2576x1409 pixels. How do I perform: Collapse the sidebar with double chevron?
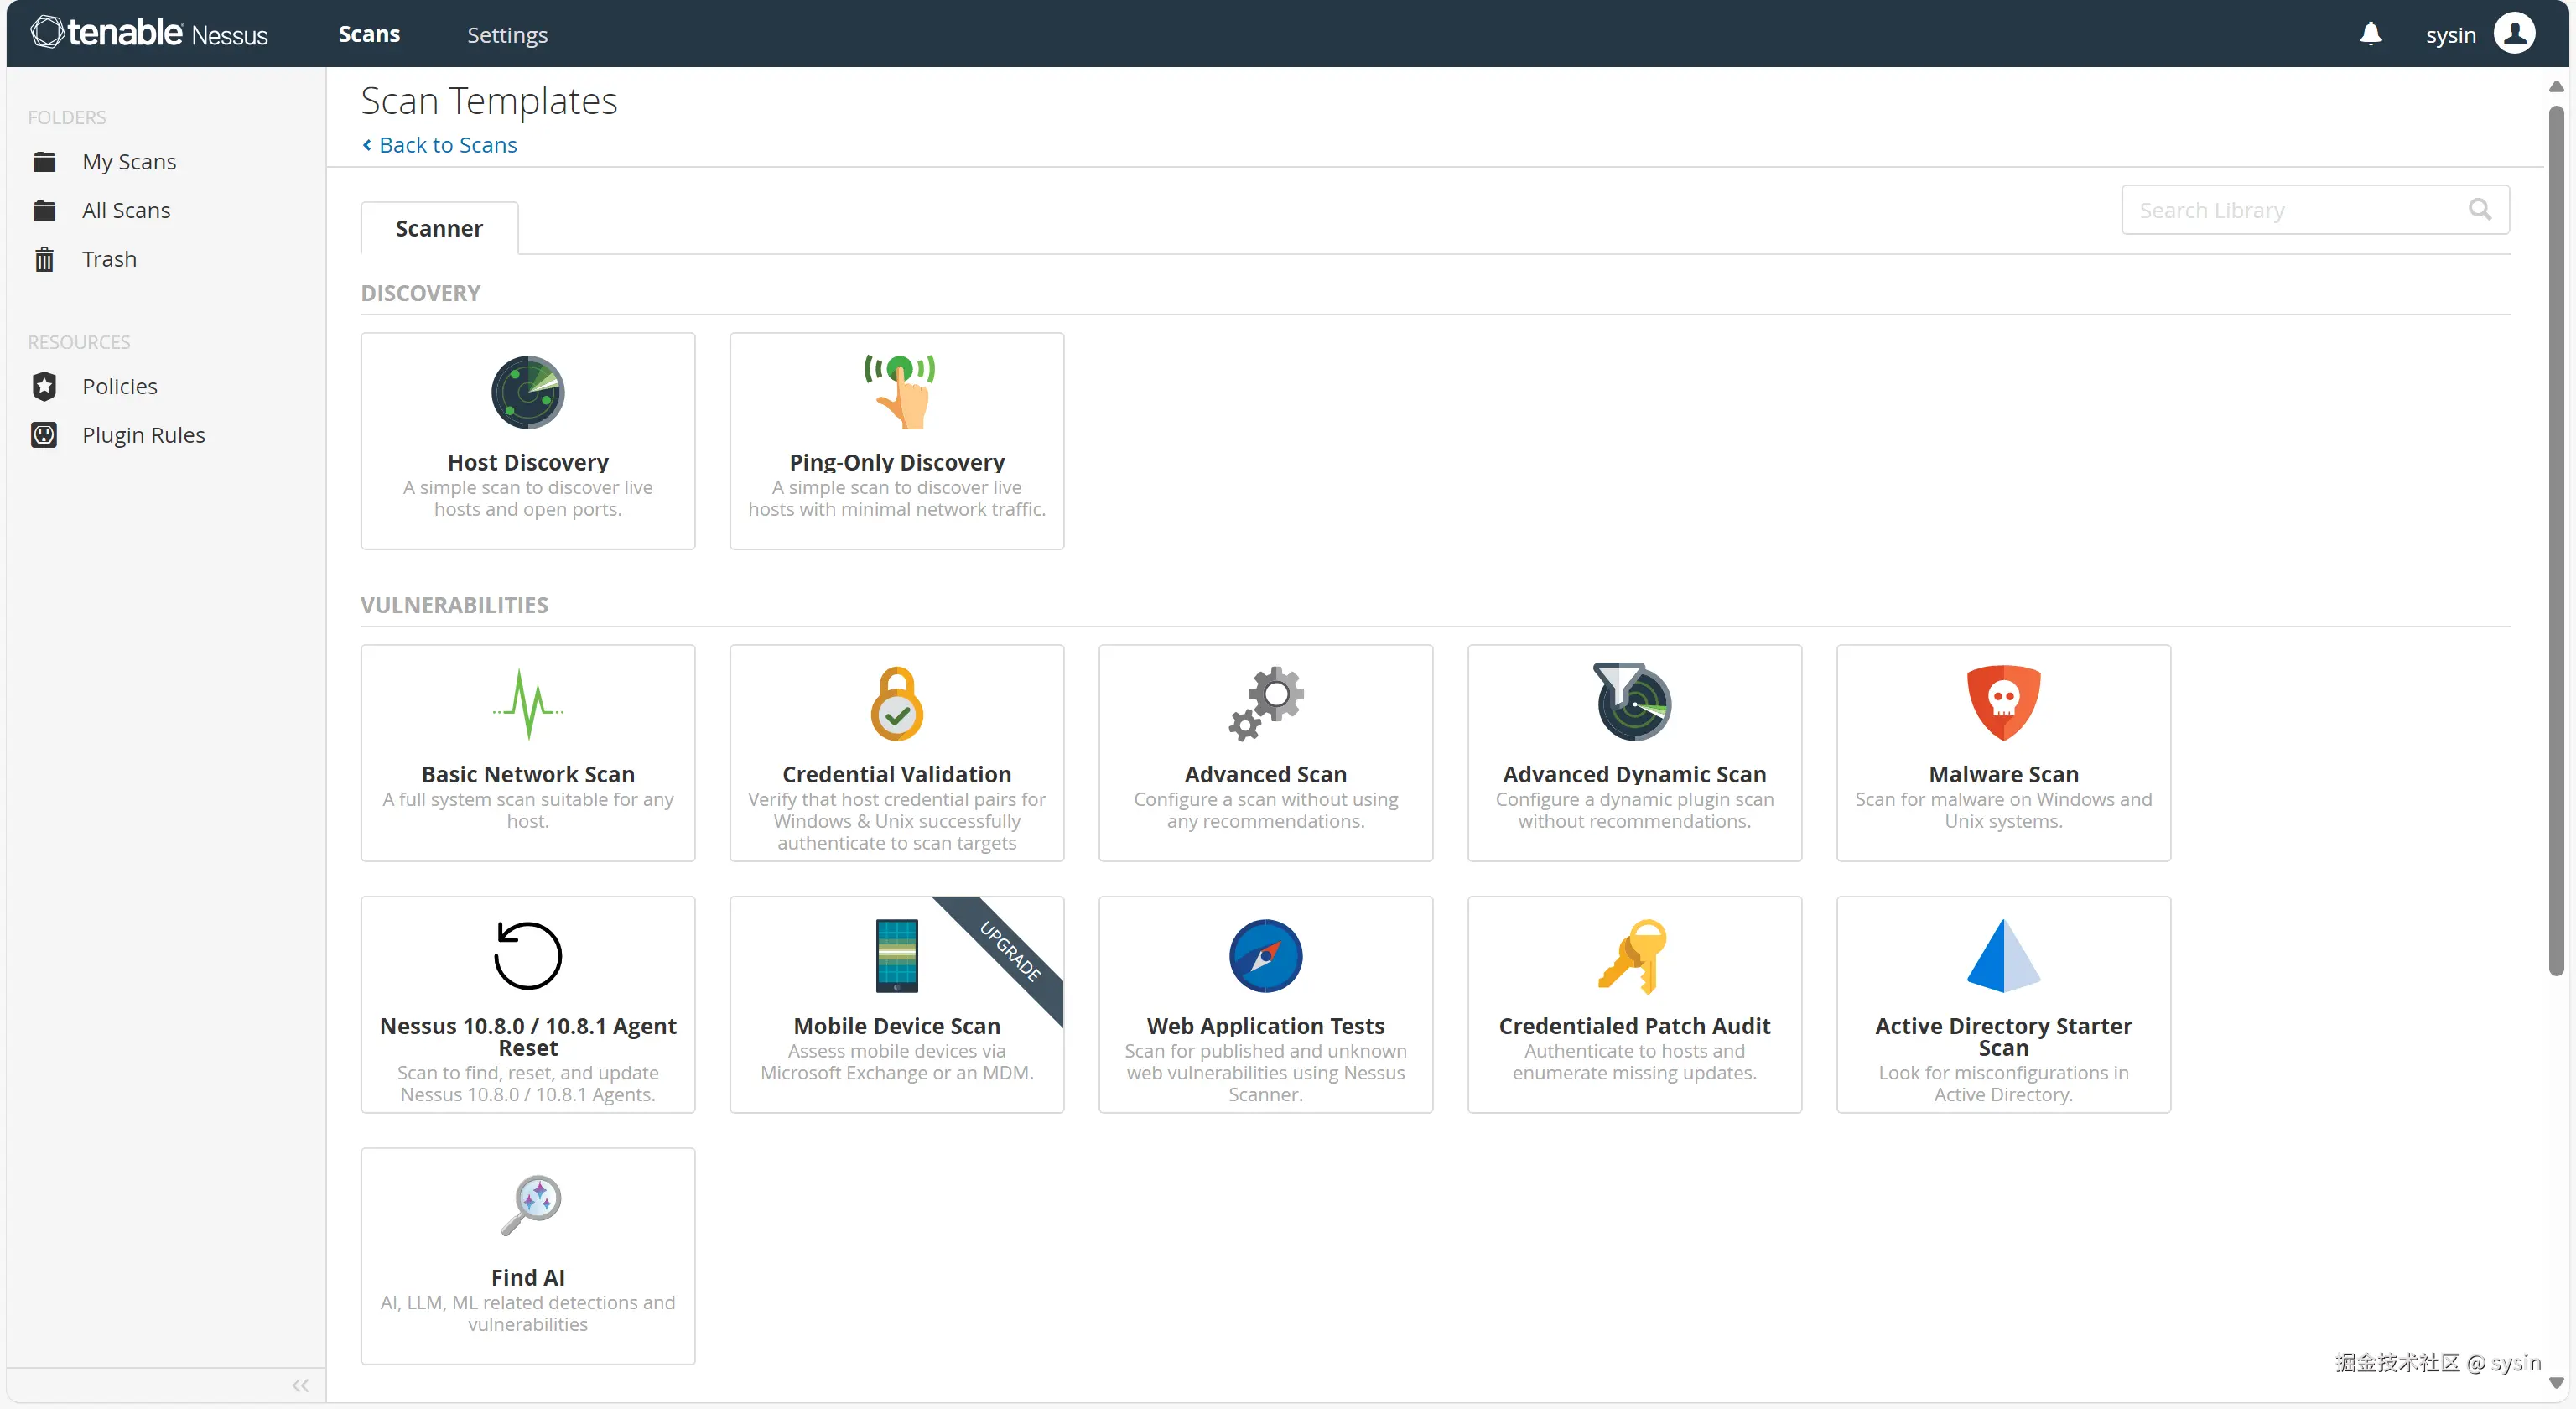pos(300,1385)
